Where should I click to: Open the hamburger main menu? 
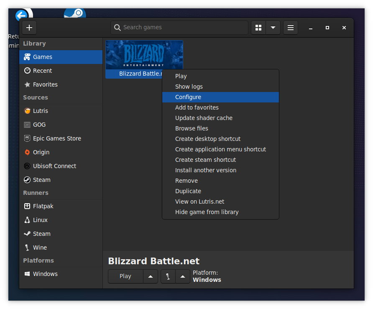[x=291, y=28]
